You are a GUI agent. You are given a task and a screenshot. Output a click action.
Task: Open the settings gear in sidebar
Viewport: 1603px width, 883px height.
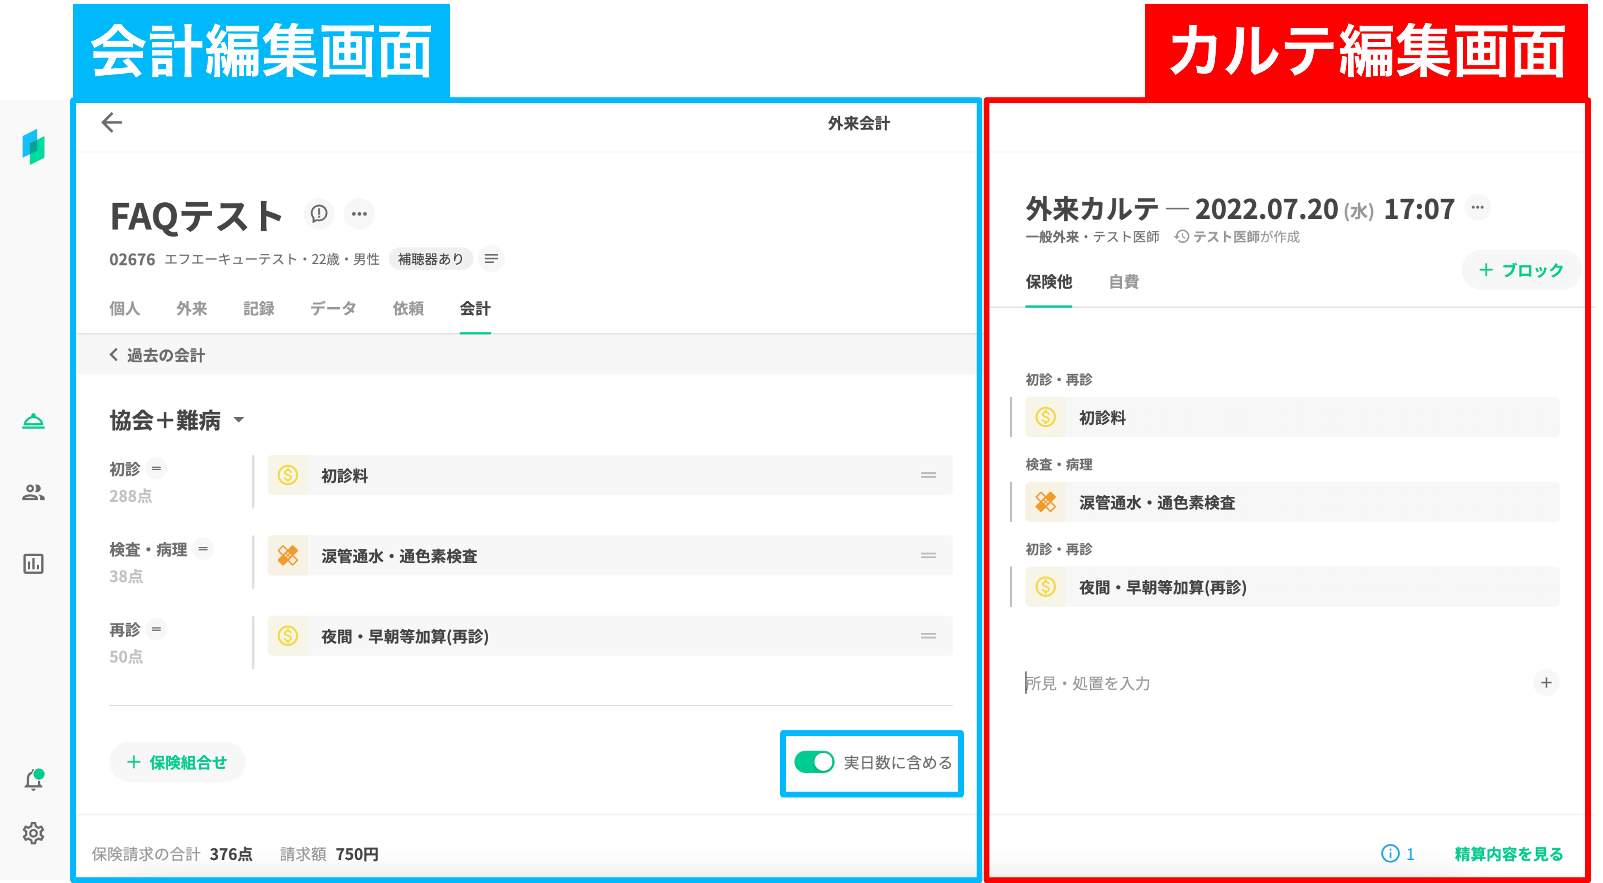point(33,833)
